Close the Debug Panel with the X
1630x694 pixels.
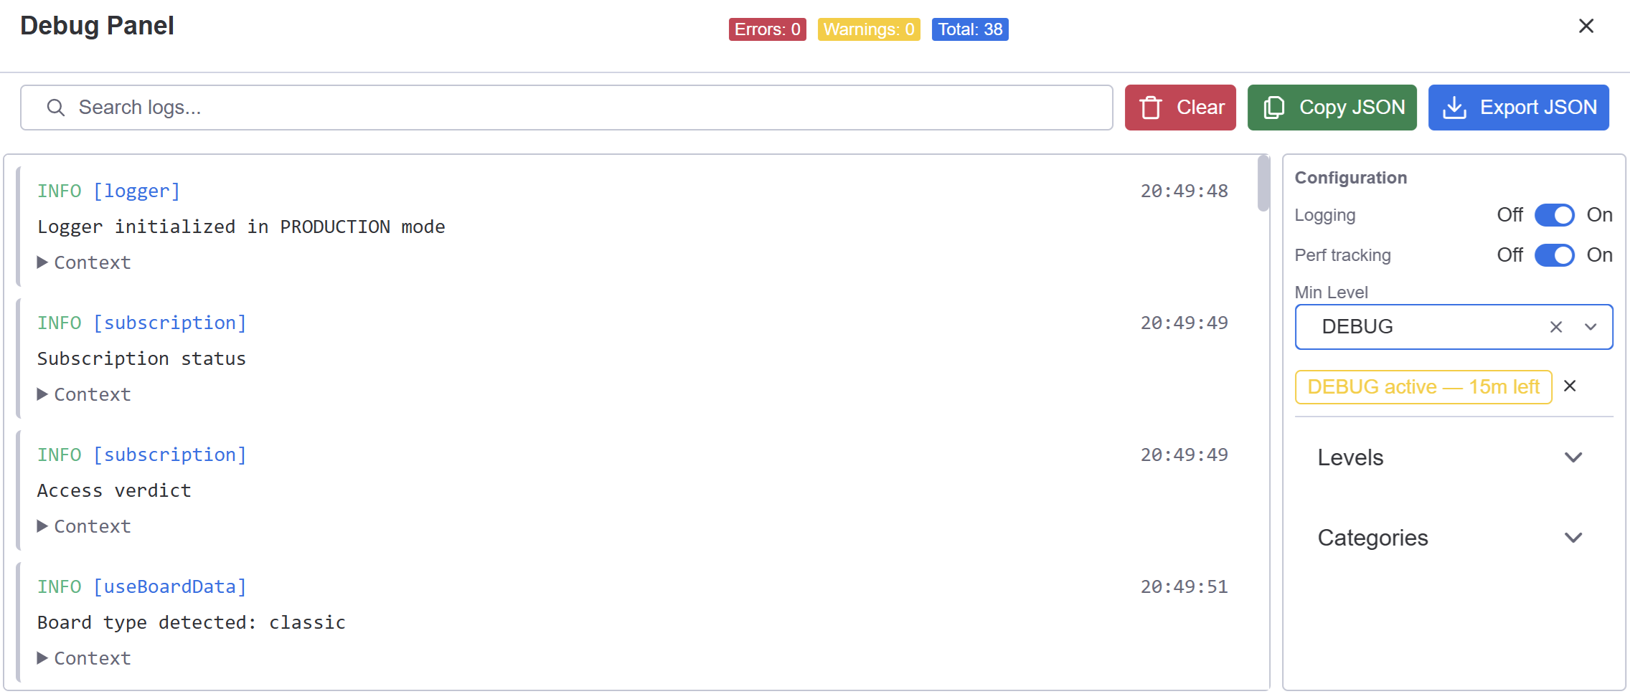(1586, 26)
